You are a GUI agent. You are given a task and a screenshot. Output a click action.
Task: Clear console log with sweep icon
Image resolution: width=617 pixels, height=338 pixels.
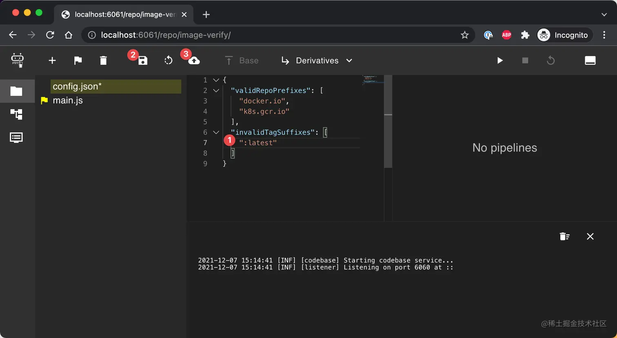click(x=564, y=236)
